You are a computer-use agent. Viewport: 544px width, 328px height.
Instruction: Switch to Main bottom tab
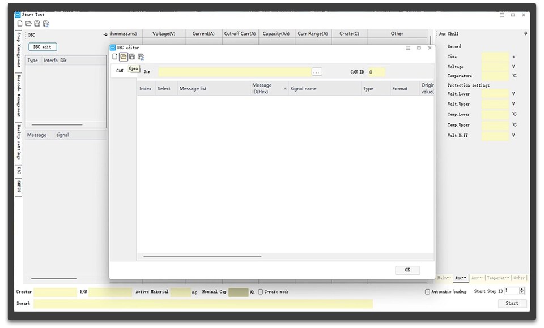pos(444,278)
